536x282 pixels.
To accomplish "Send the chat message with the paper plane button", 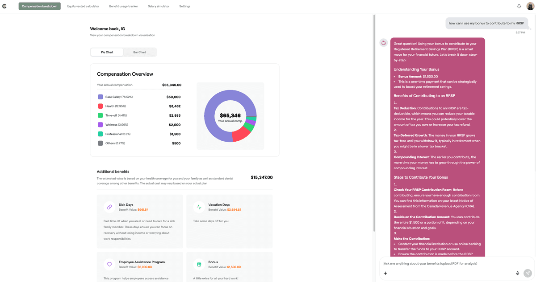I will (529, 272).
